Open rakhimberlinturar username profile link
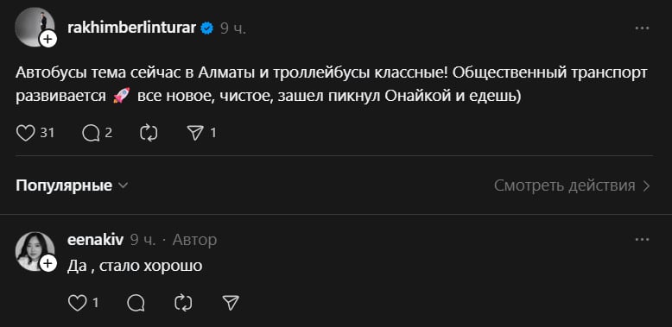 (131, 28)
